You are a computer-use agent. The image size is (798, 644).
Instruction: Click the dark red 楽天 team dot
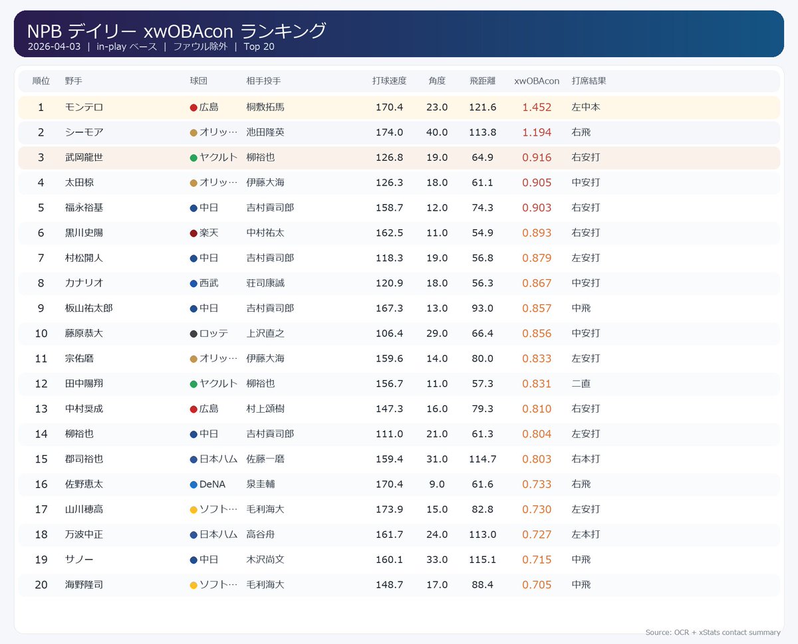point(194,233)
